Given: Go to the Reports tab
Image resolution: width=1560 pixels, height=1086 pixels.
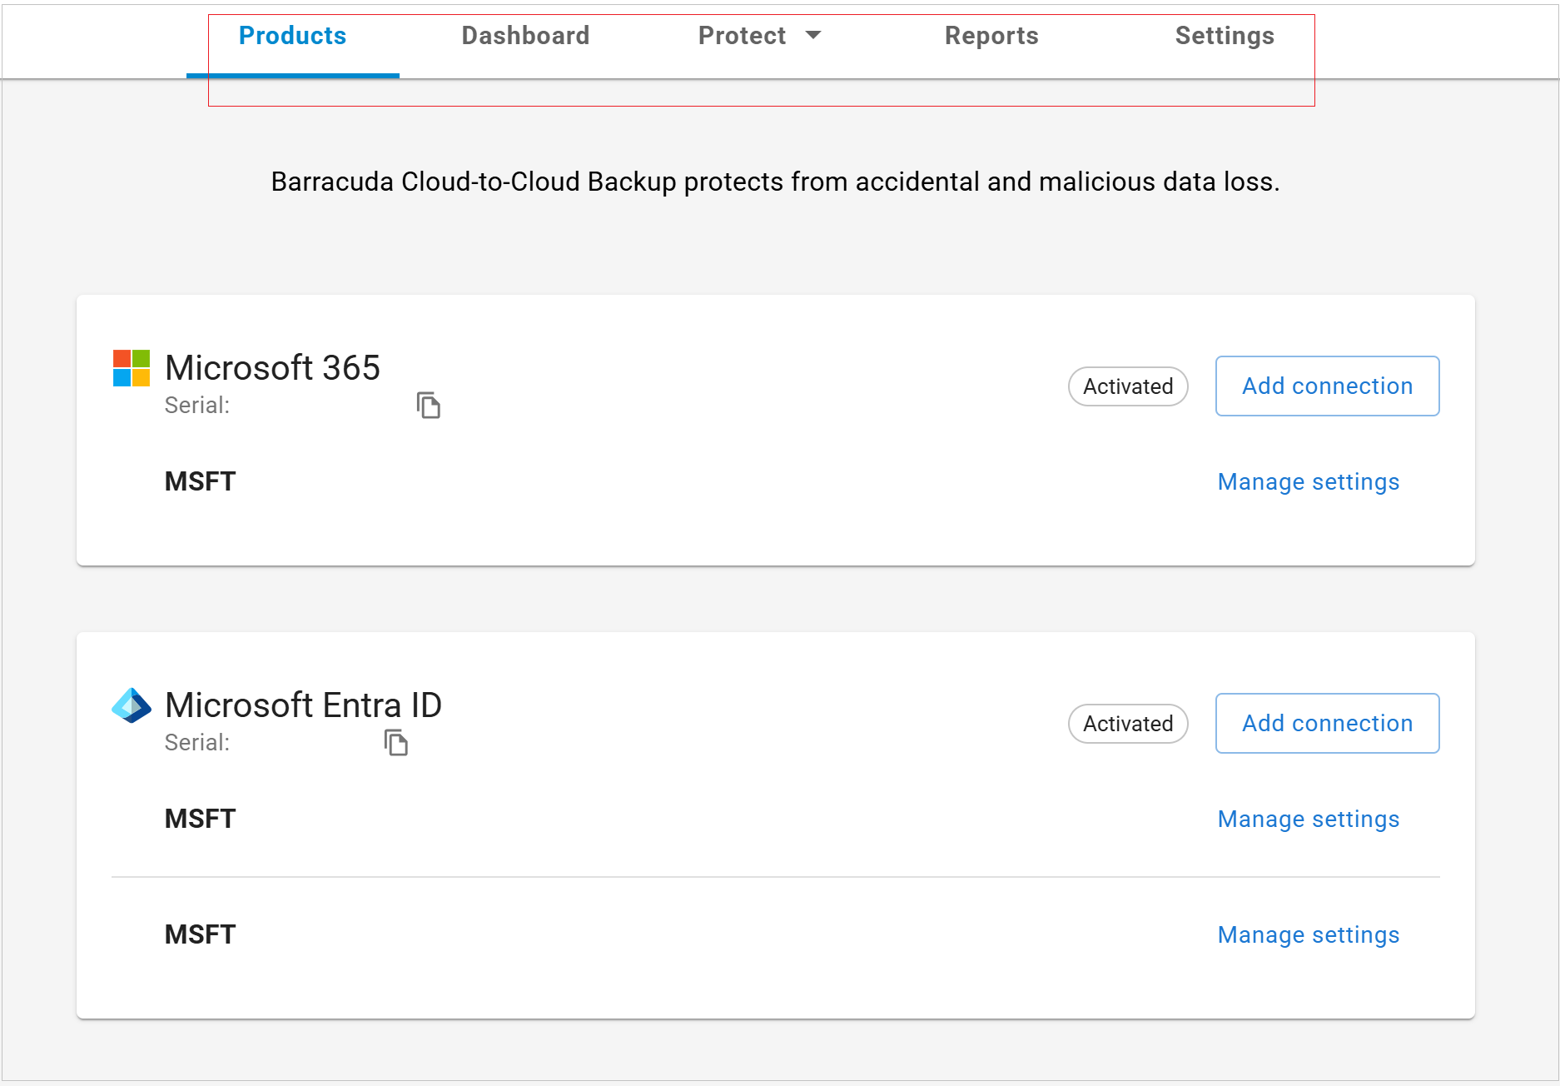Looking at the screenshot, I should [991, 36].
